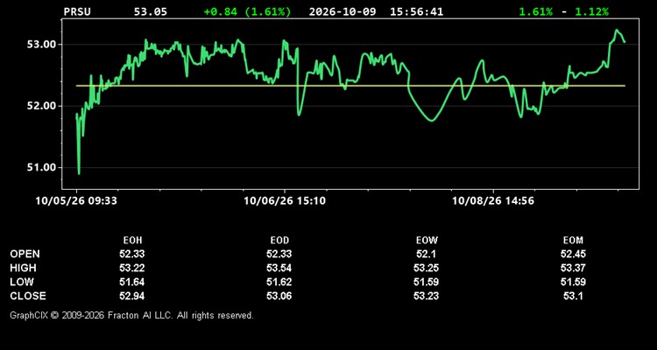This screenshot has height=350, width=657.
Task: Select the EOD low value 51.62
Action: [x=279, y=282]
